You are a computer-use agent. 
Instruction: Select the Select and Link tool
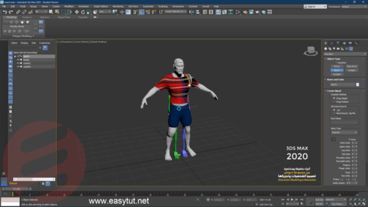click(18, 12)
